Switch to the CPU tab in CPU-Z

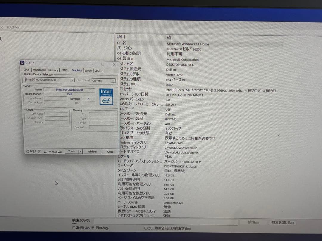(26, 70)
